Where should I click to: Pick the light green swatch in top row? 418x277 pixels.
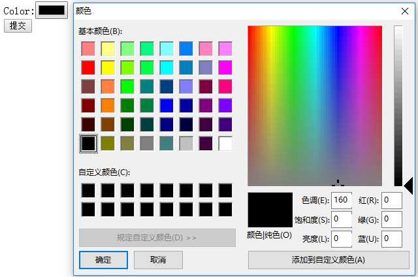127,49
